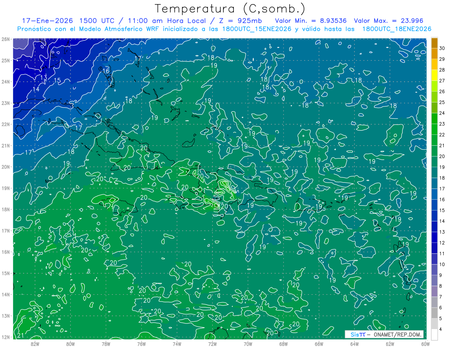The width and height of the screenshot is (452, 349).
Task: Click the '19N' latitude axis label
Action: pyautogui.click(x=6, y=188)
